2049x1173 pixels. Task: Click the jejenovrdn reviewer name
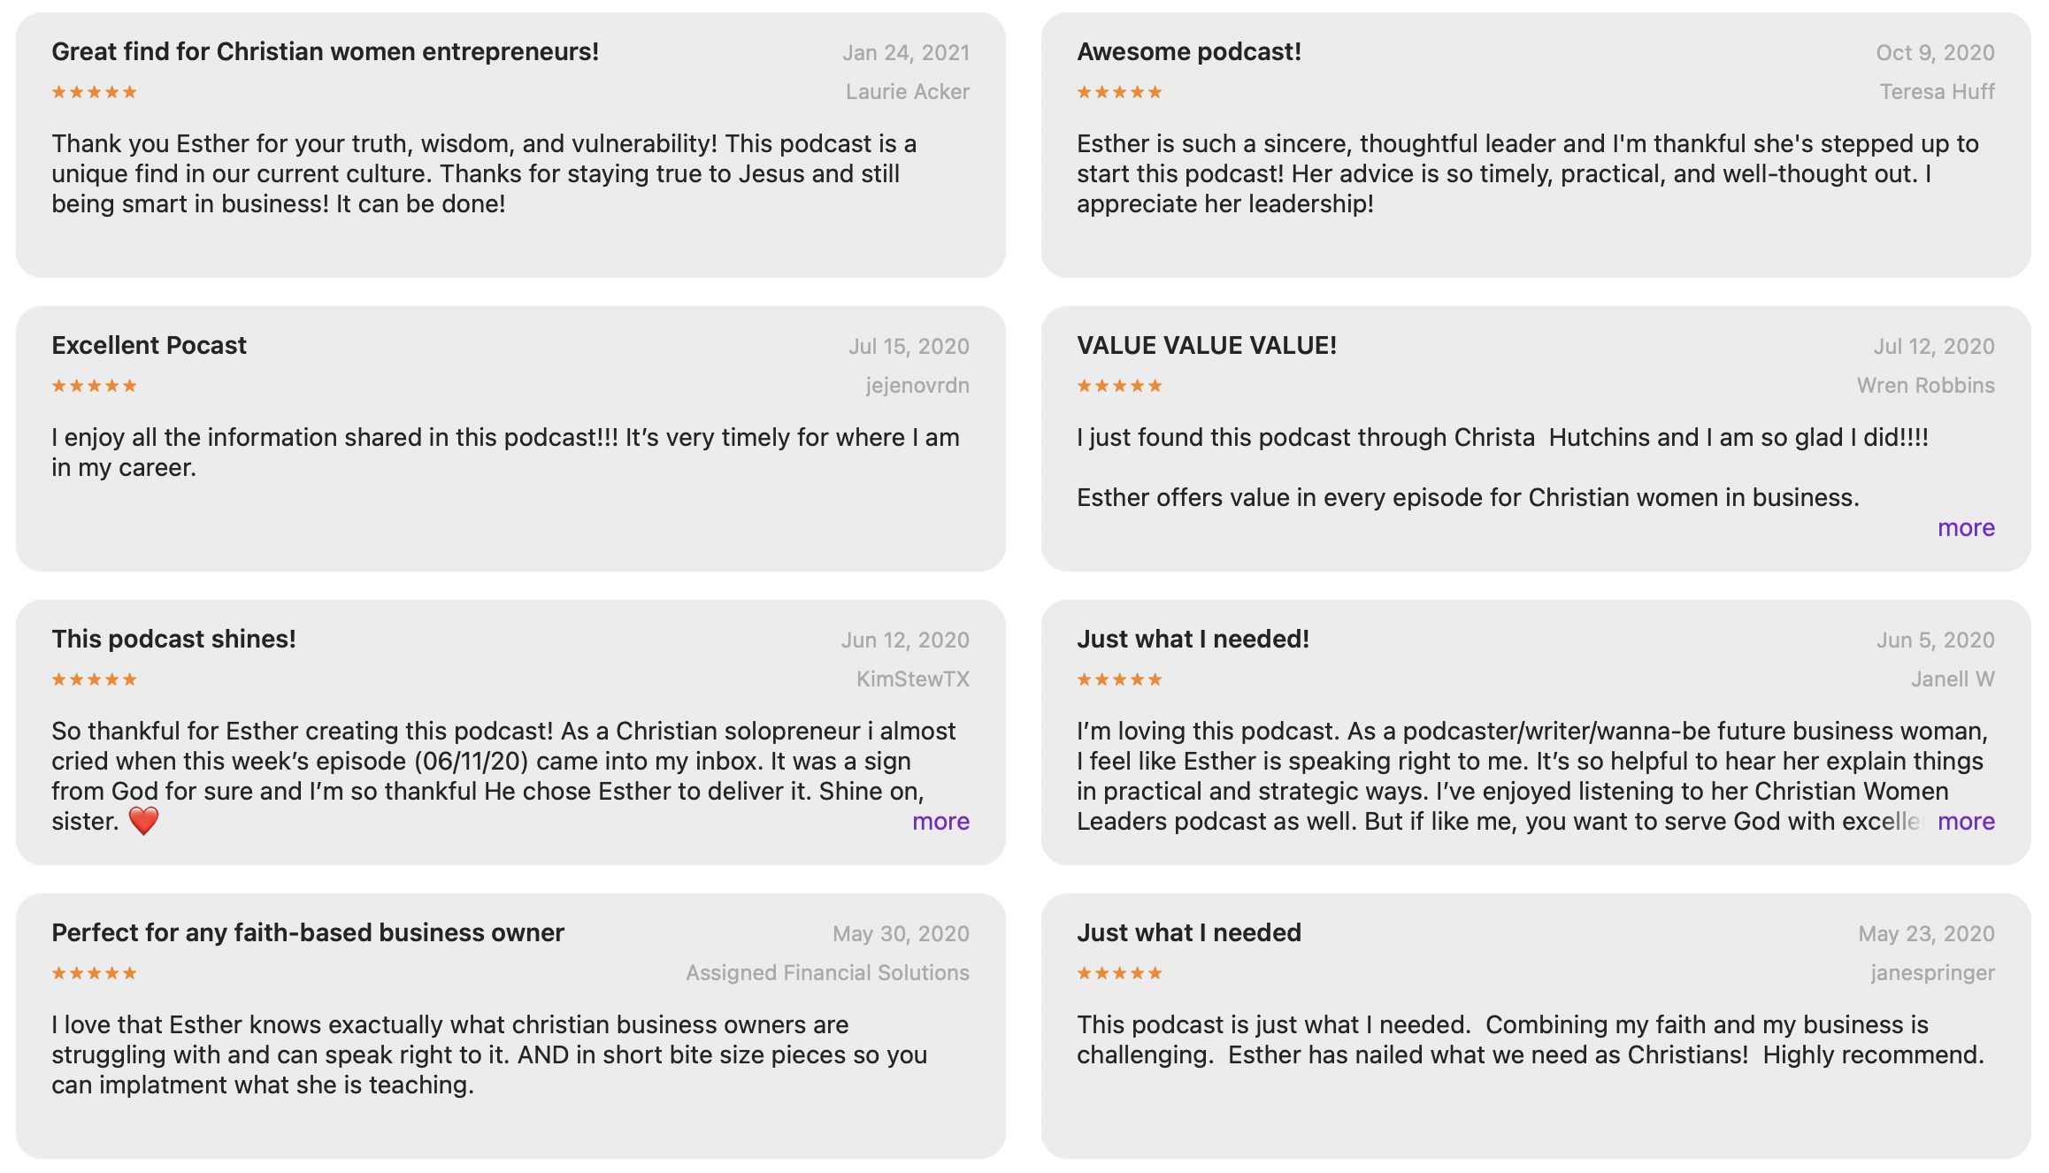917,386
